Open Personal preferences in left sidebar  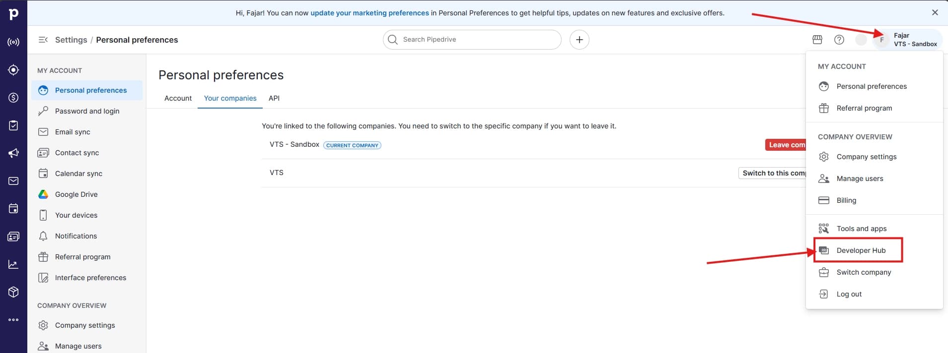(87, 90)
